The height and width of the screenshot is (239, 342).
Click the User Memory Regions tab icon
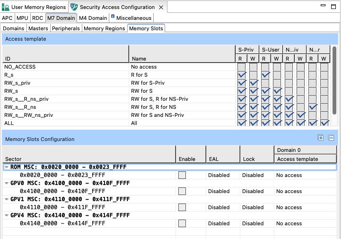[x=6, y=7]
